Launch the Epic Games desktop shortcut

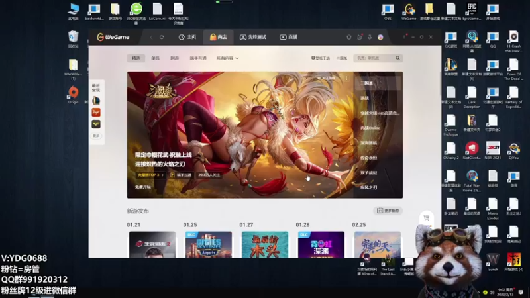pyautogui.click(x=472, y=11)
